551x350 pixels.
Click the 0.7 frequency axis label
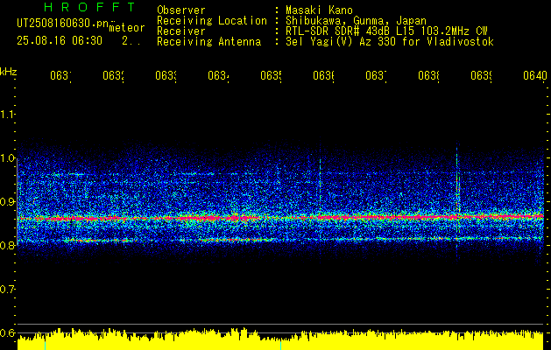7,290
